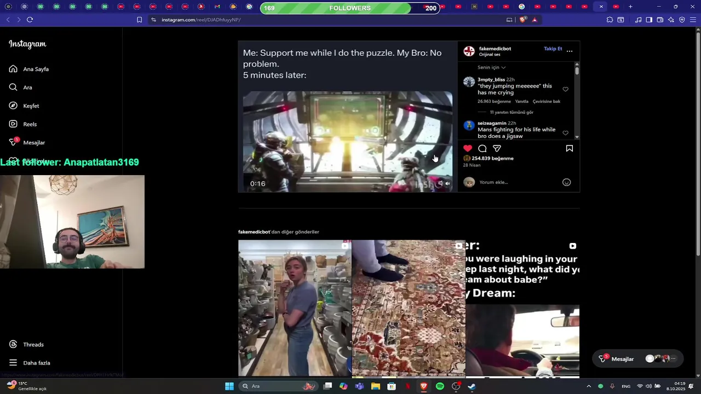This screenshot has width=701, height=394.
Task: Click the instagram.com address bar URL
Action: tap(201, 20)
